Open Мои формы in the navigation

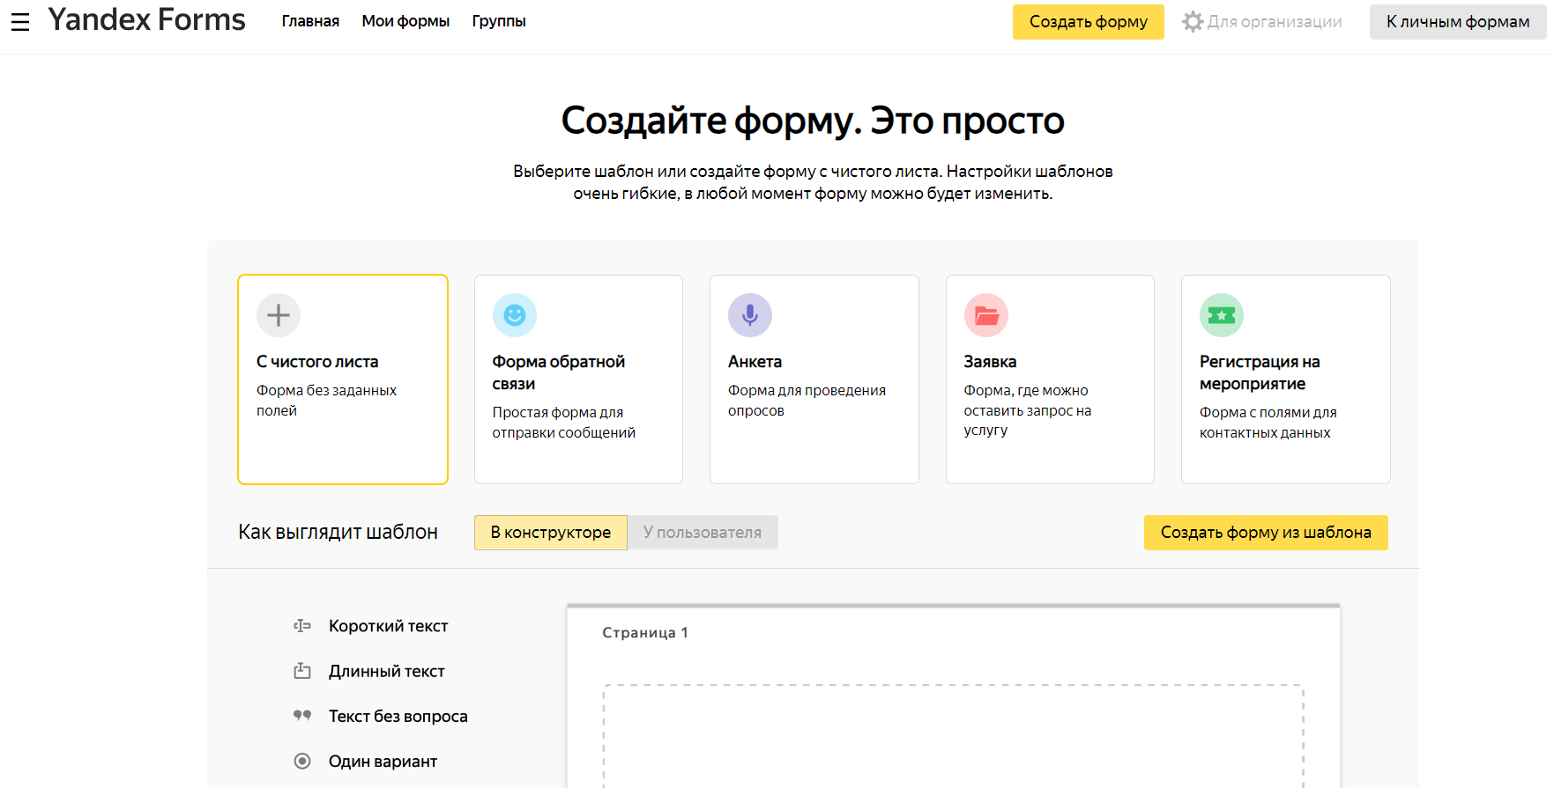(x=405, y=21)
